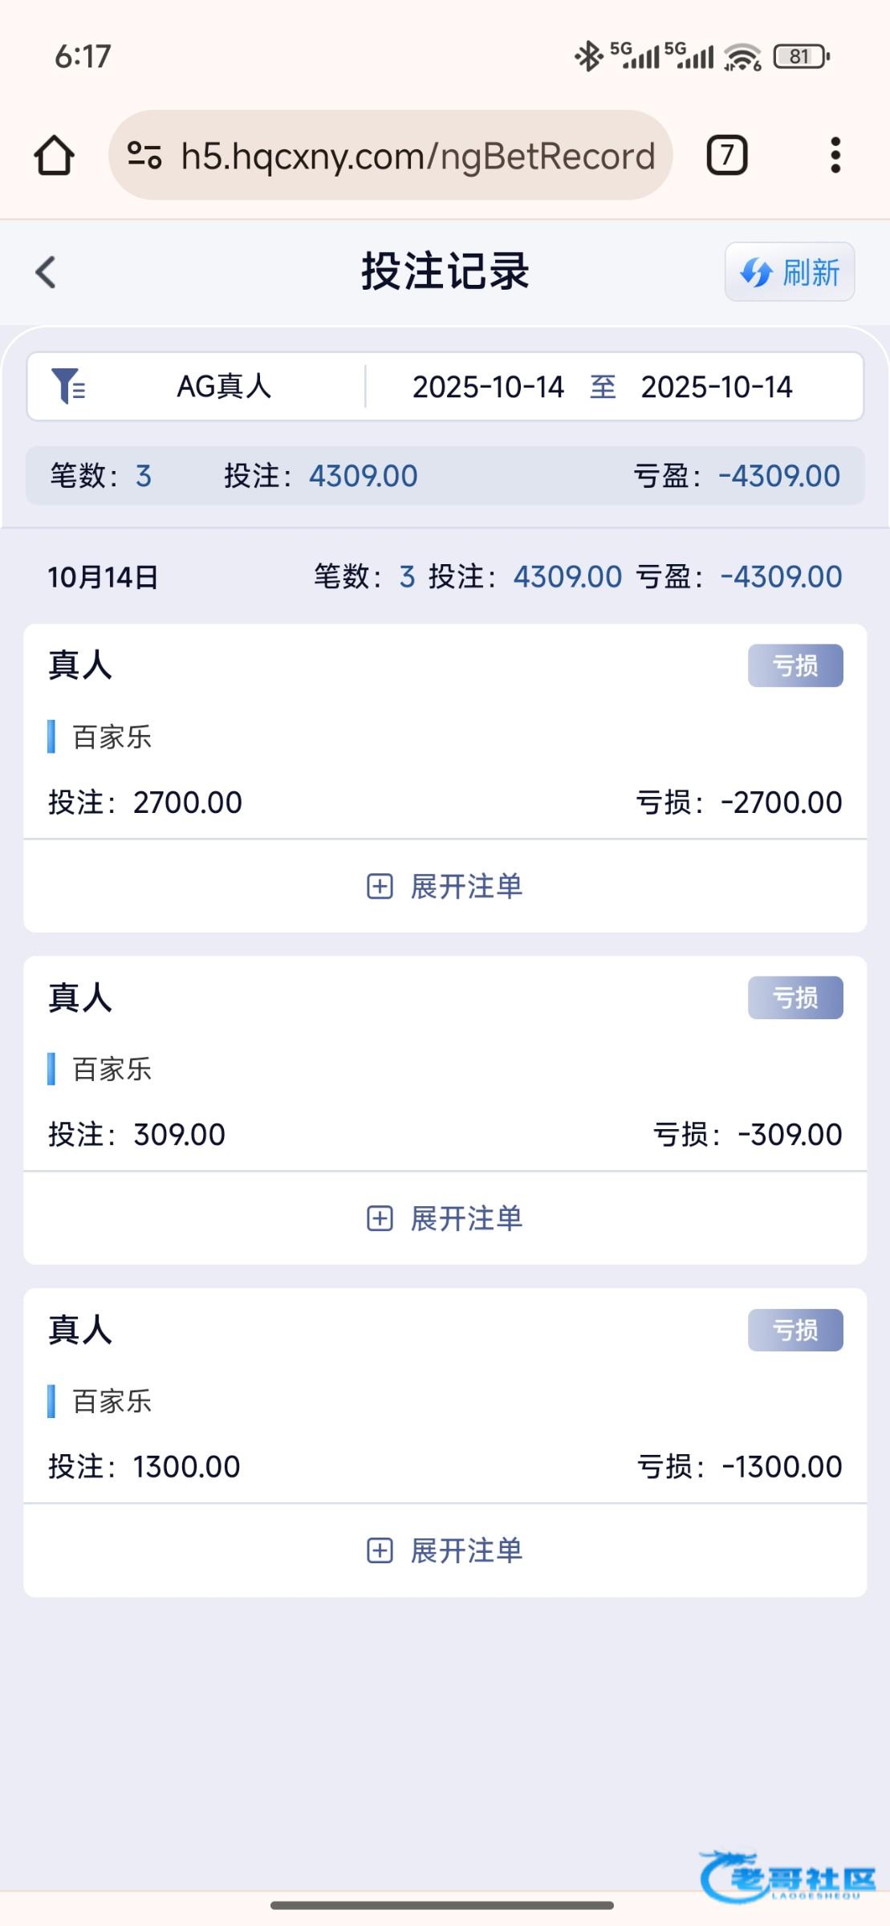890x1926 pixels.
Task: Expand bet slip for the 309.00 wager
Action: [x=466, y=1219]
